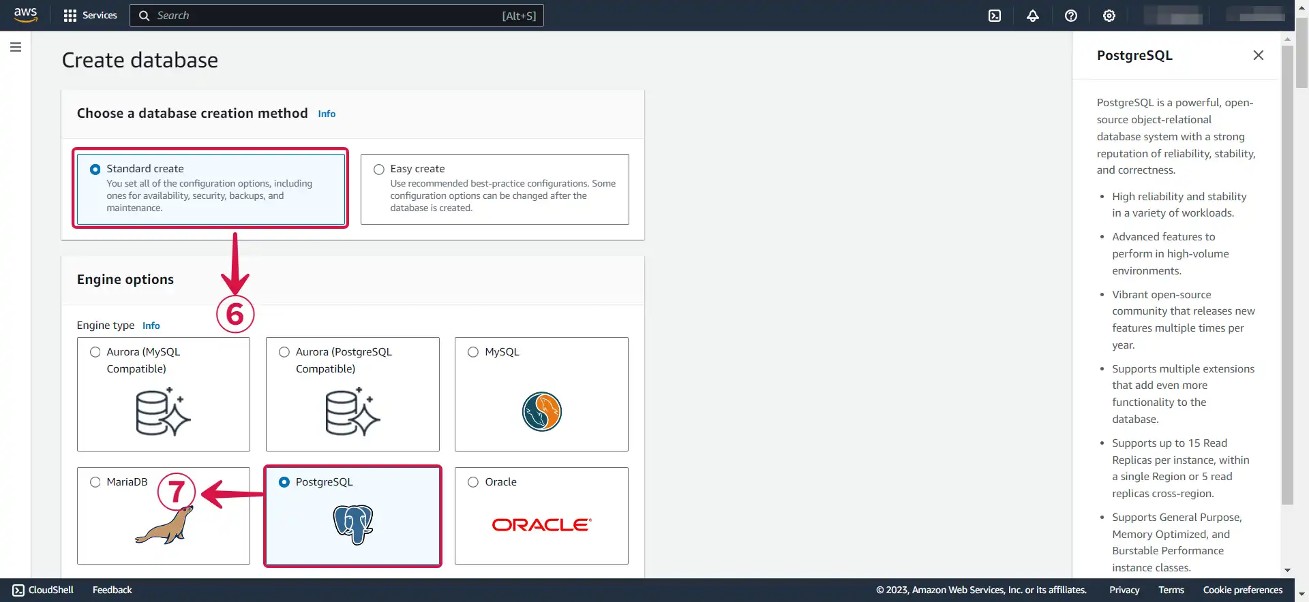Launch CloudShell from top bar icon
The image size is (1309, 602).
[995, 16]
